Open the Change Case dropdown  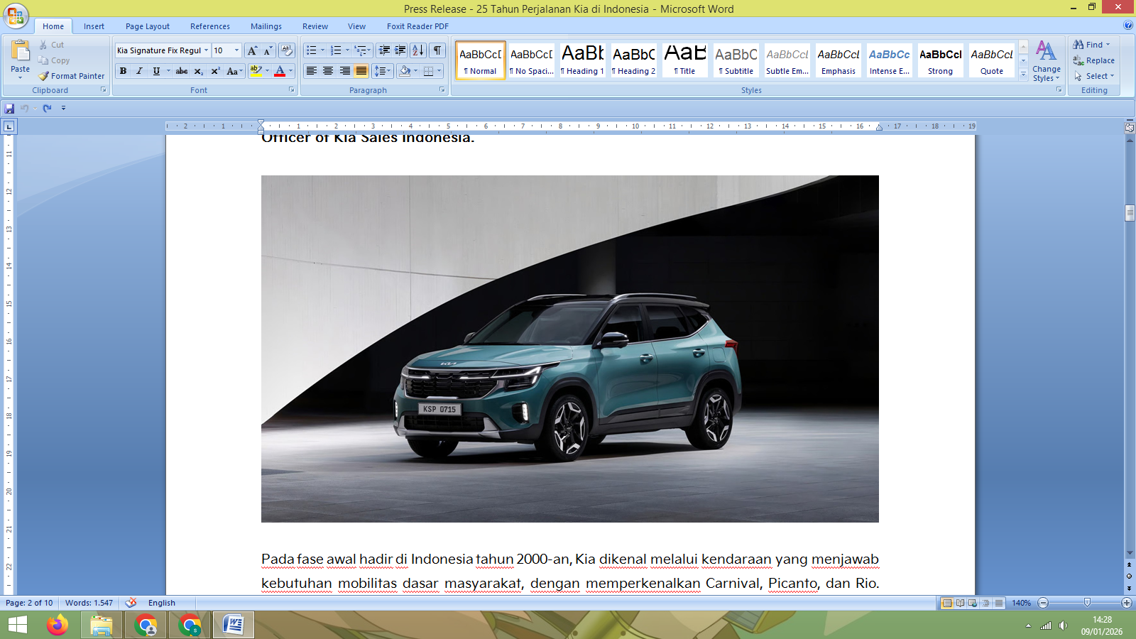(234, 71)
